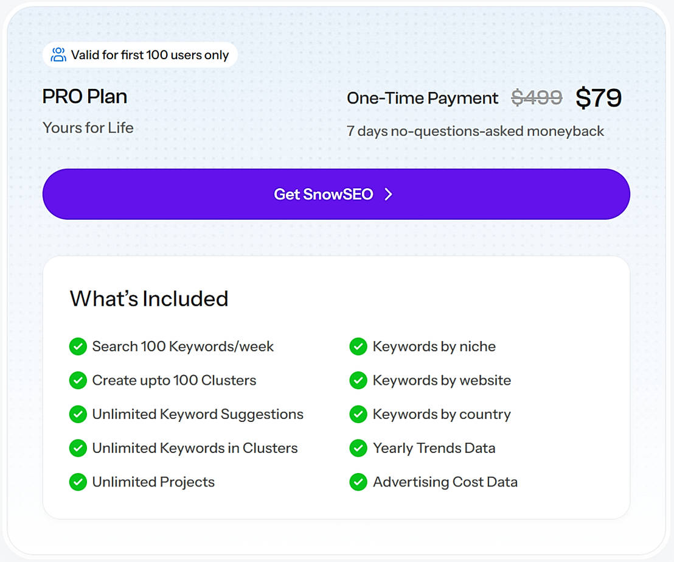Click the green check beside Unlimited Projects
Viewport: 674px width, 562px height.
[78, 482]
